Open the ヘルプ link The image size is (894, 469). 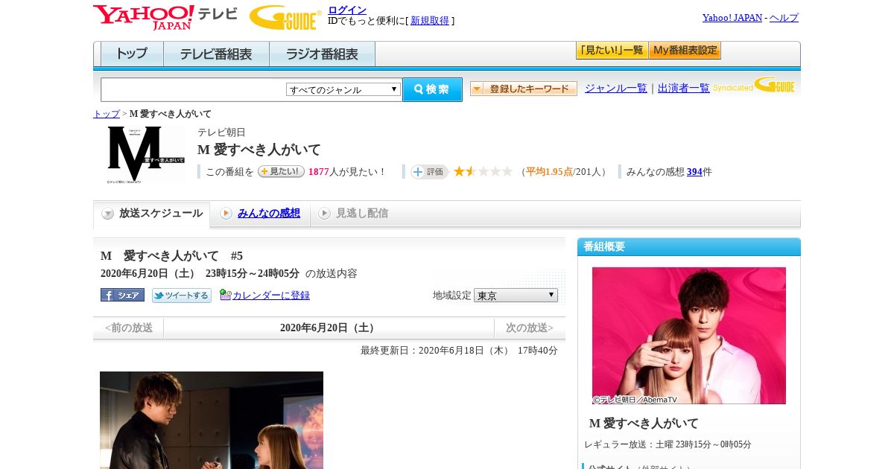click(x=784, y=17)
